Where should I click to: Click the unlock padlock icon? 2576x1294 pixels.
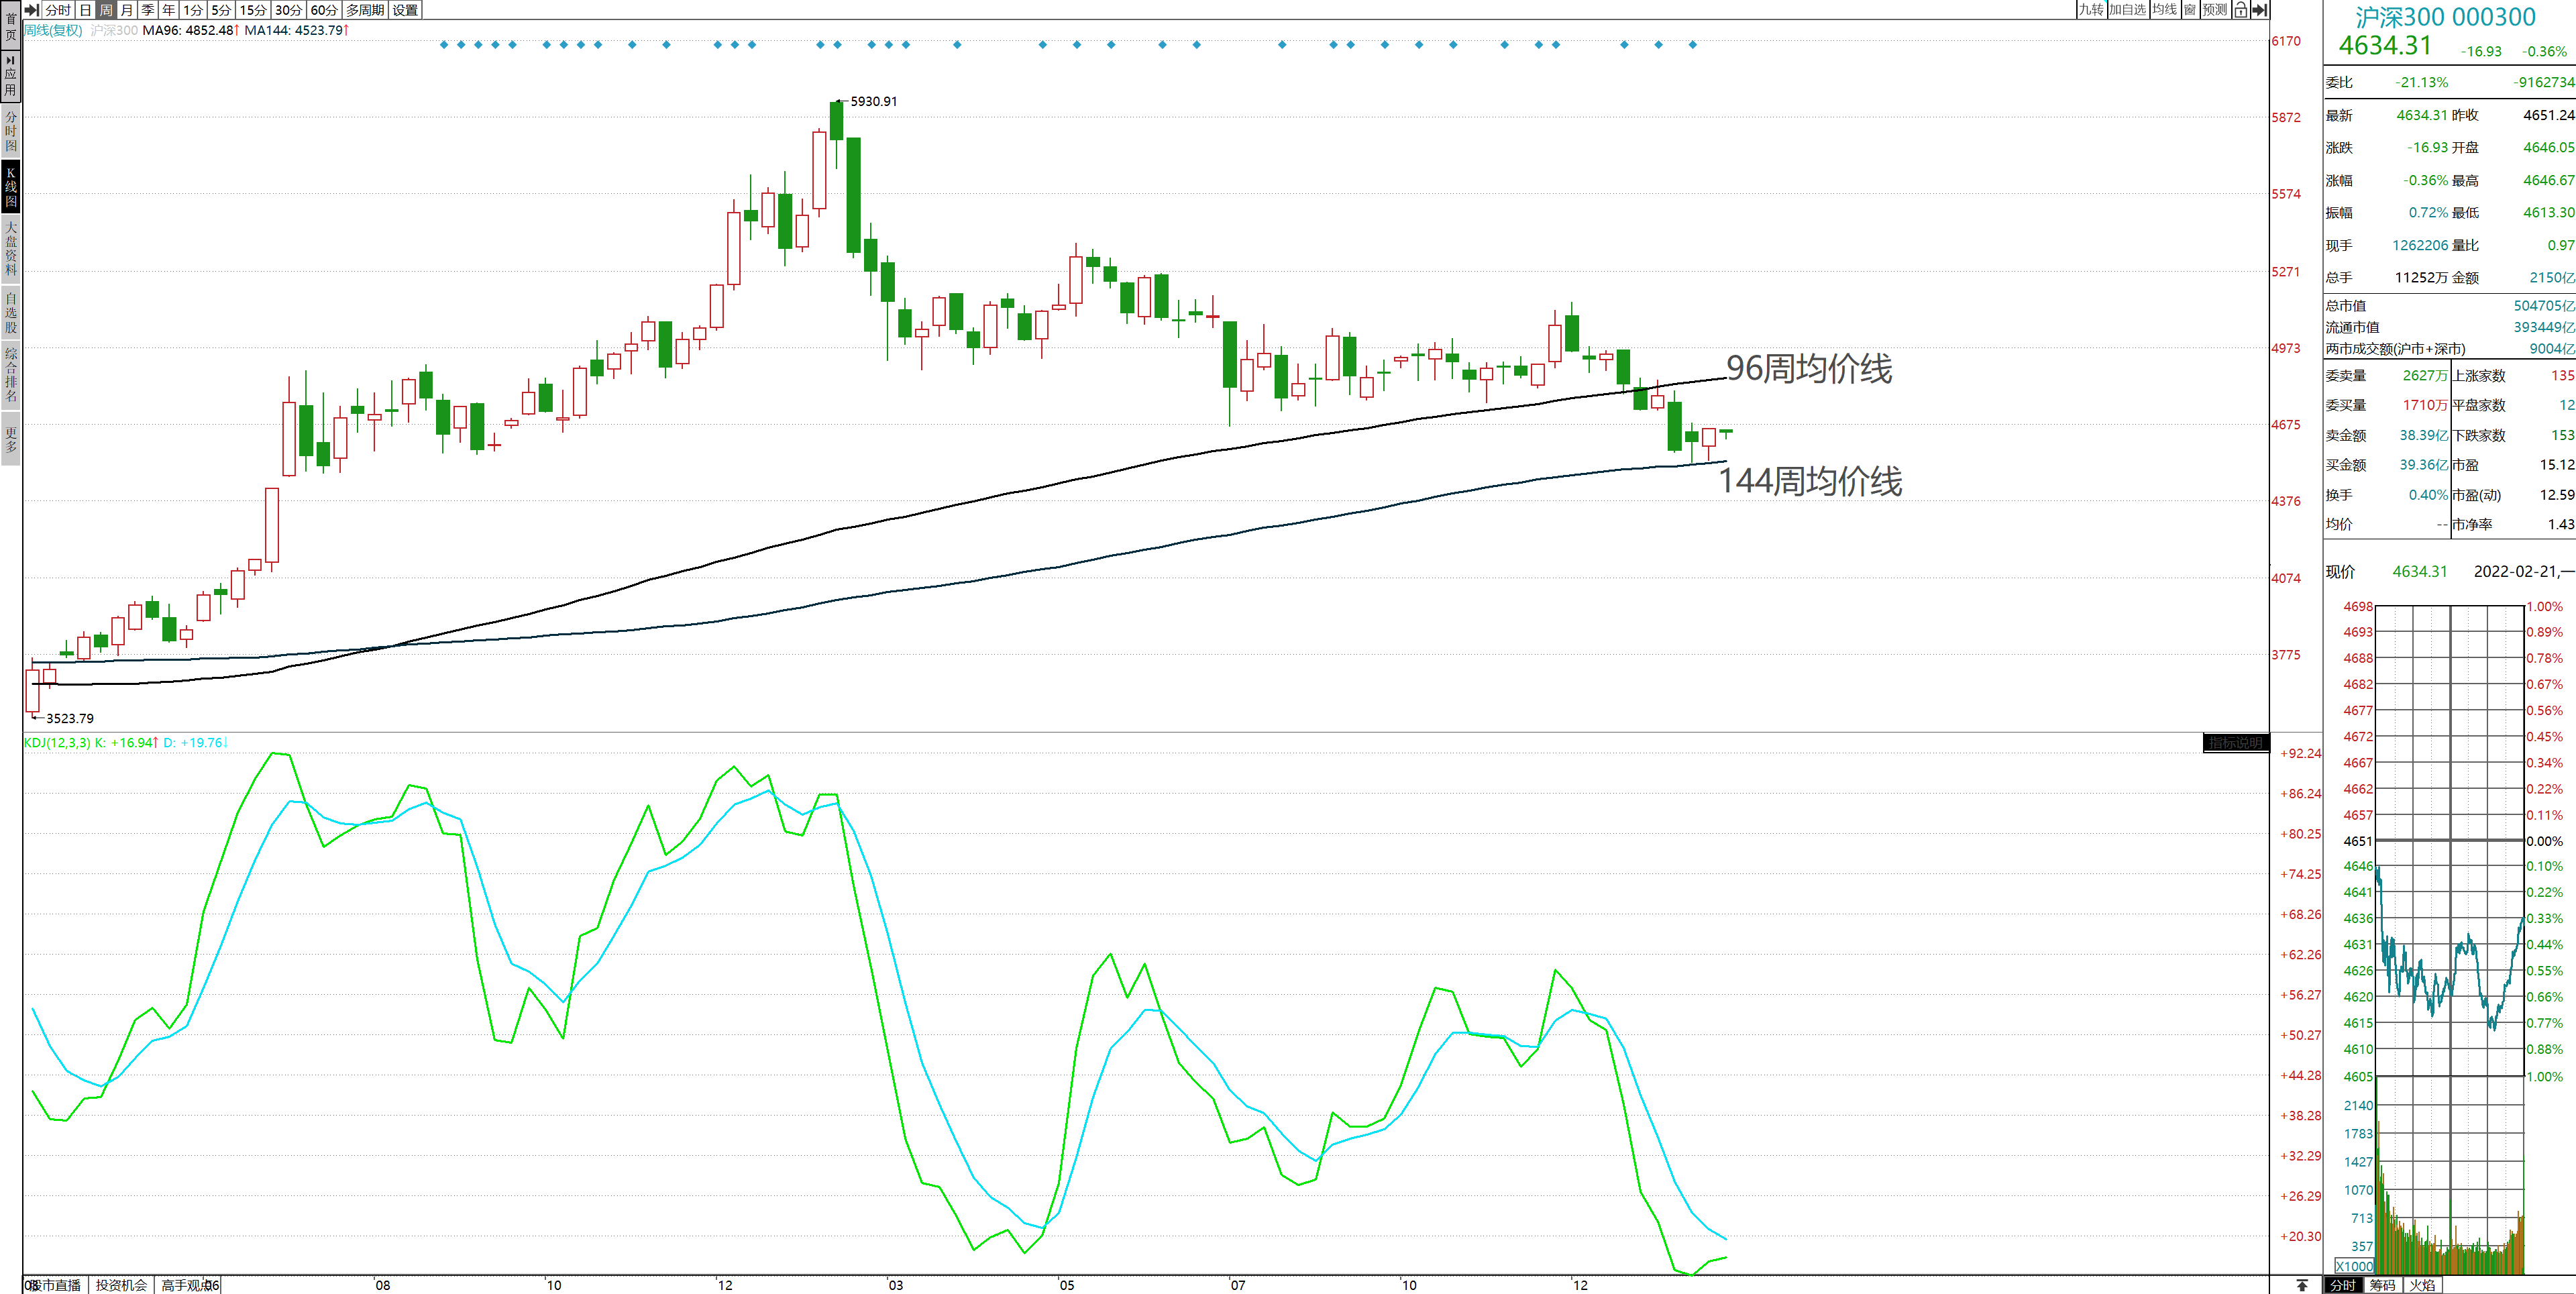[x=2241, y=10]
